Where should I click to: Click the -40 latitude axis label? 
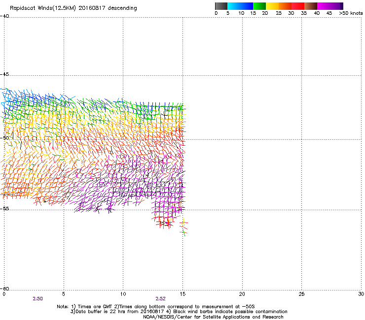[4, 16]
